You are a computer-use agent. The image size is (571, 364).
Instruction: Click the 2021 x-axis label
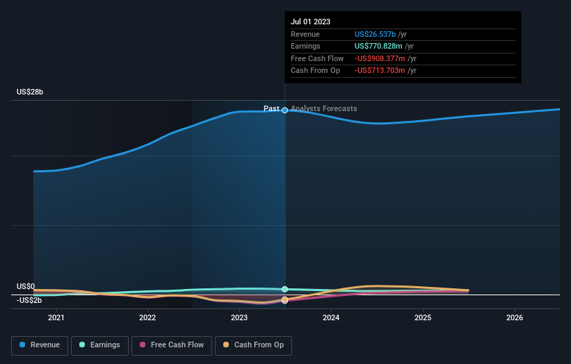[x=56, y=318]
